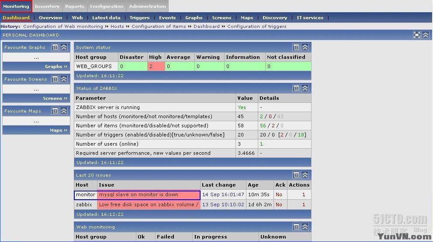Open the Events submenu
The height and width of the screenshot is (242, 433).
(x=167, y=17)
